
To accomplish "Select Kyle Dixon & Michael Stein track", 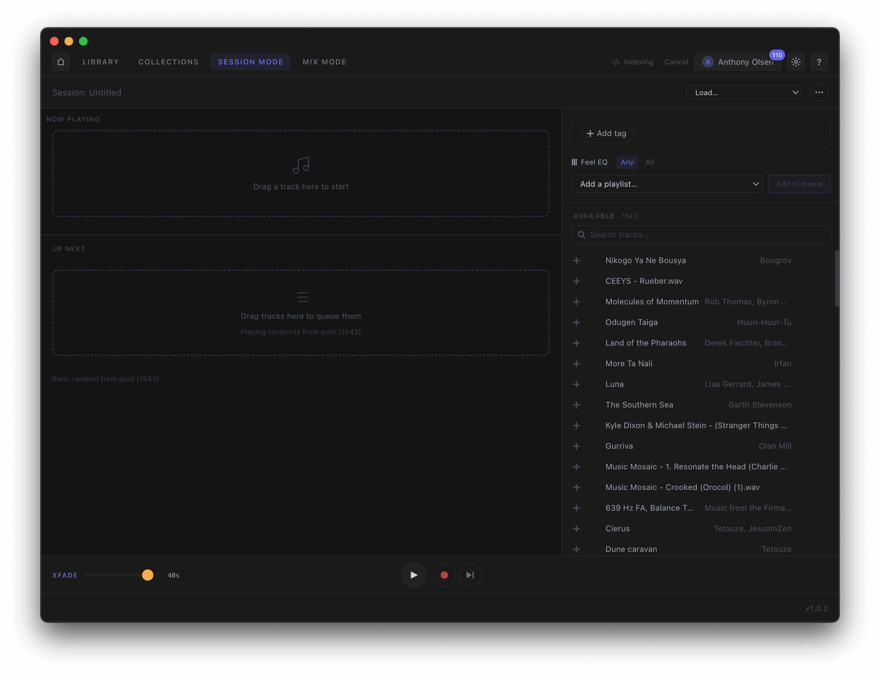I will [696, 426].
